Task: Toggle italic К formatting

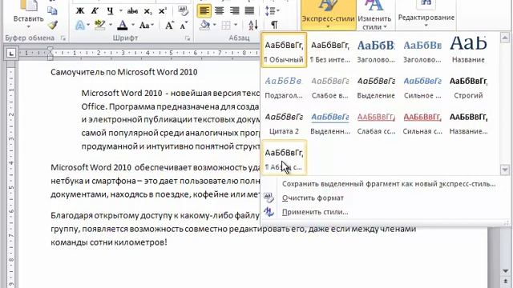Action: [x=95, y=11]
